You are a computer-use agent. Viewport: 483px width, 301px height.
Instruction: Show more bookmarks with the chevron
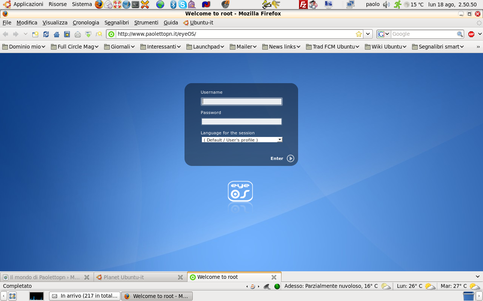click(478, 47)
